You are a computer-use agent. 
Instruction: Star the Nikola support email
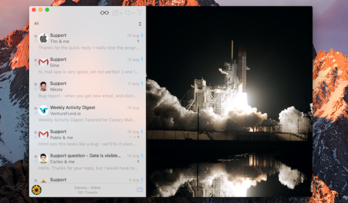(x=36, y=84)
